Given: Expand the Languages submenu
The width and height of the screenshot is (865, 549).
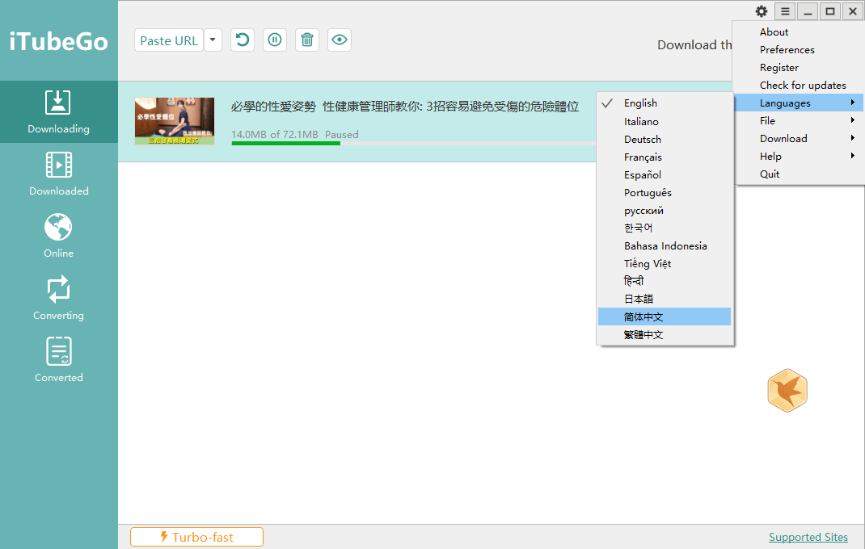Looking at the screenshot, I should (798, 103).
